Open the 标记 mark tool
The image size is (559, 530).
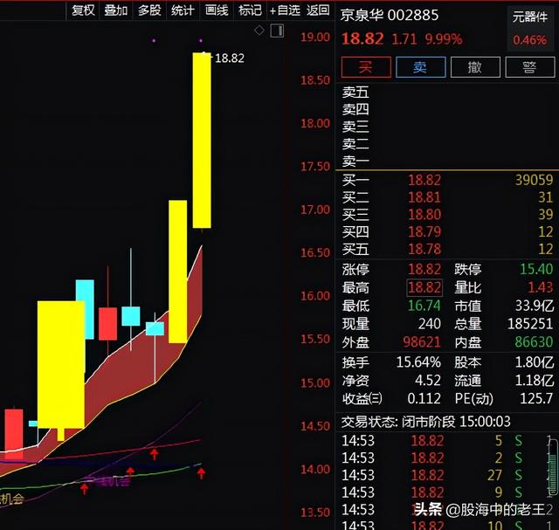[x=250, y=10]
